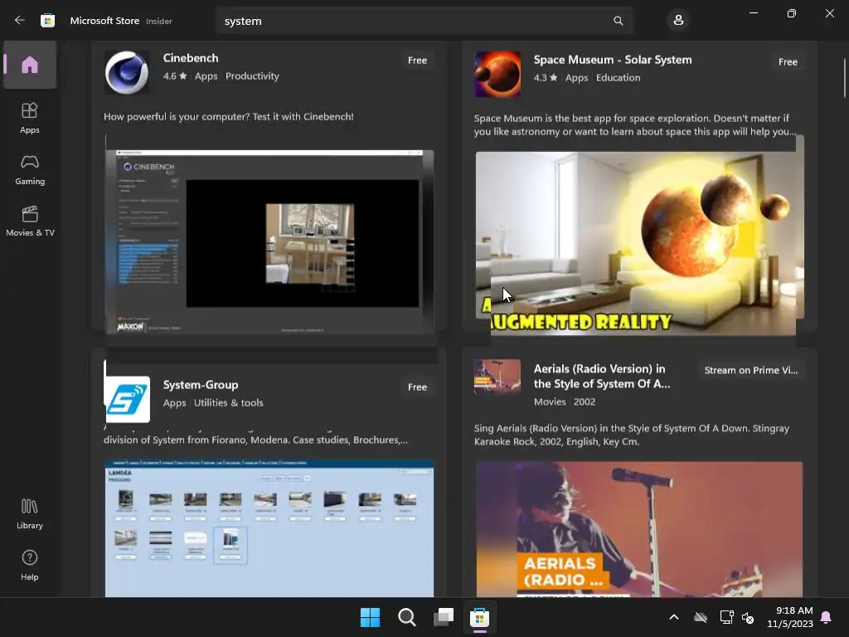
Task: Click Free button for Space Museum
Action: [x=788, y=61]
